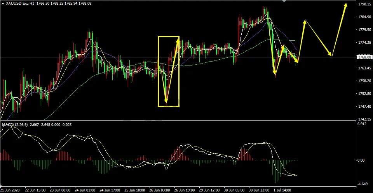Click the 1 Jul 14:00 time label
373x193 pixels.
[x=282, y=190]
